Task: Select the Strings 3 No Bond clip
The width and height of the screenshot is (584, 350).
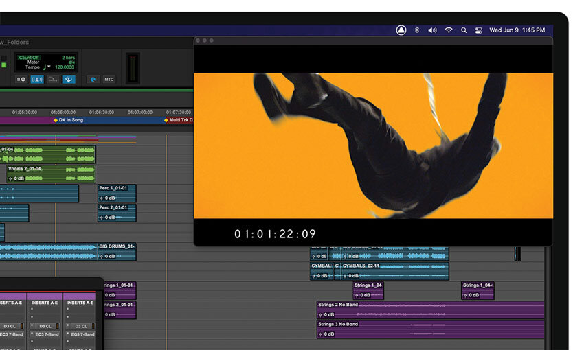Action: (430, 329)
